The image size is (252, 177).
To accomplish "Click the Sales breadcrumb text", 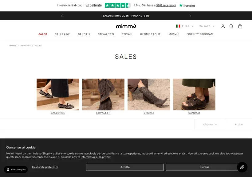I will [38, 46].
